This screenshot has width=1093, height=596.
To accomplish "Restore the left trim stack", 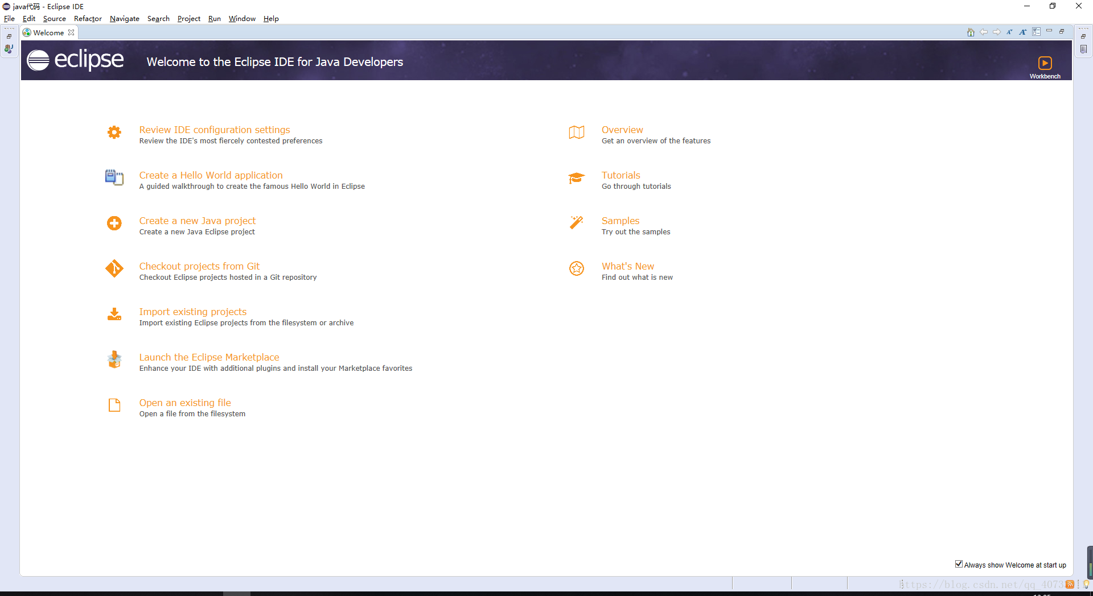I will tap(9, 36).
